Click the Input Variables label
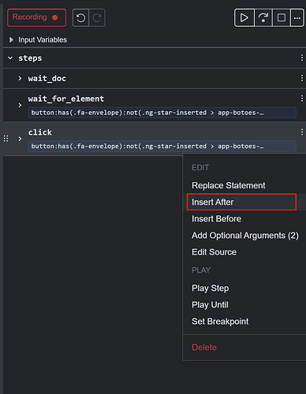This screenshot has height=394, width=306. coord(43,39)
